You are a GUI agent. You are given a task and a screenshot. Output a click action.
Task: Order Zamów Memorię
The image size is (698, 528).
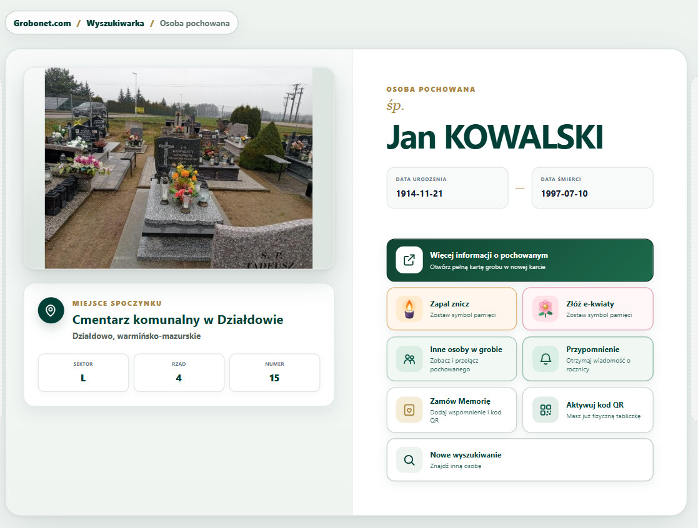coord(451,410)
